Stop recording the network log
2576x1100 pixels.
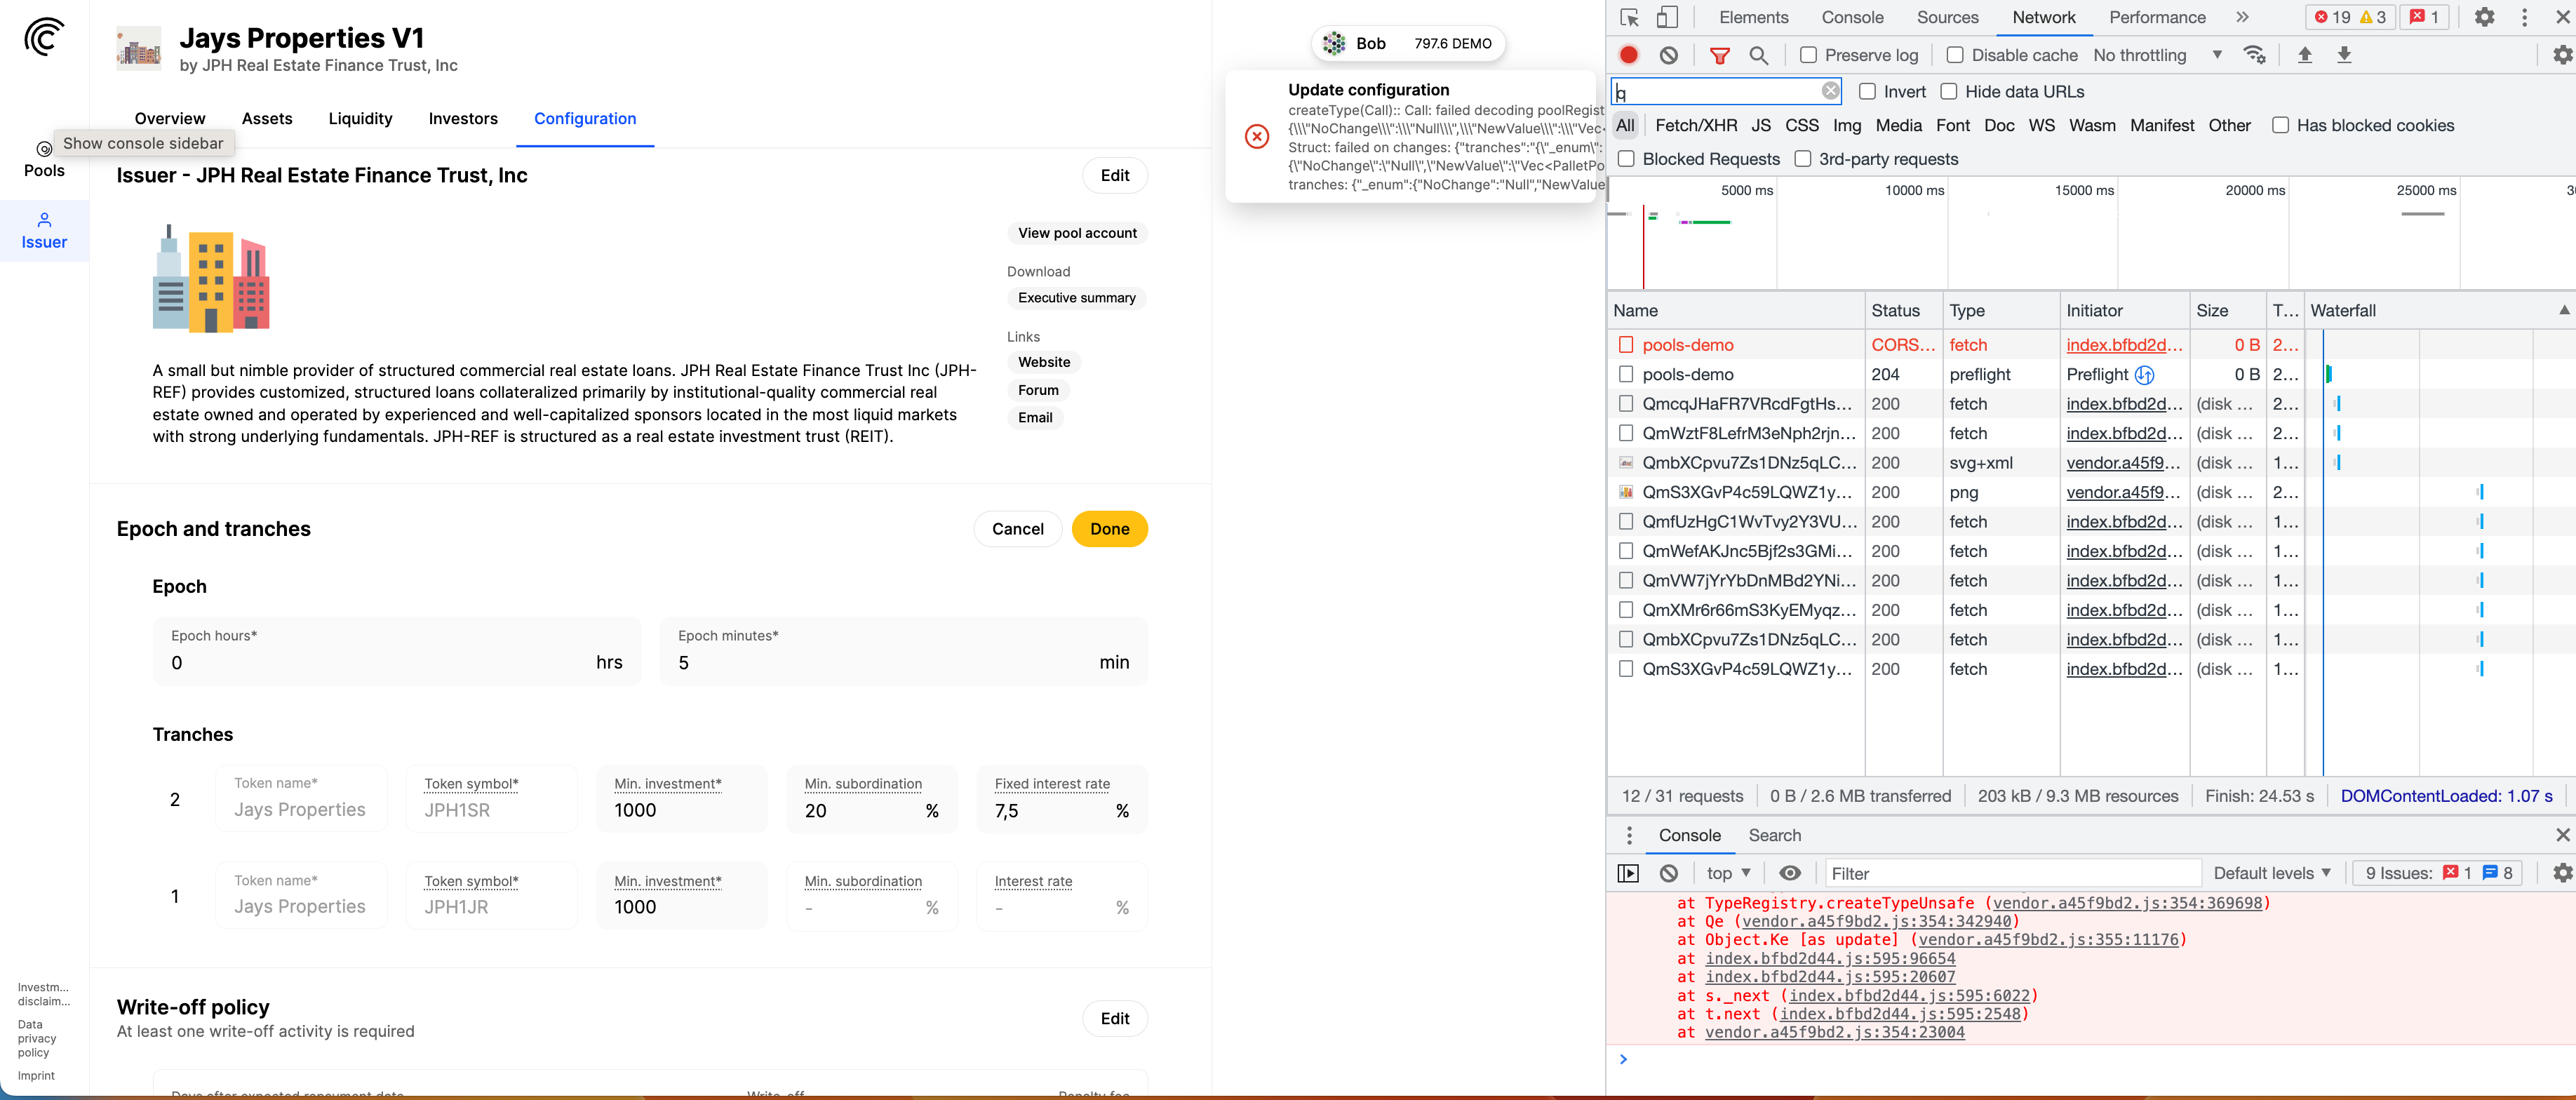[1629, 55]
